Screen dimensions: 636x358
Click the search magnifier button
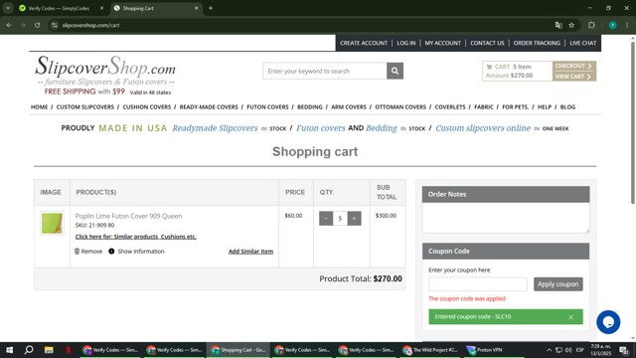pos(395,71)
